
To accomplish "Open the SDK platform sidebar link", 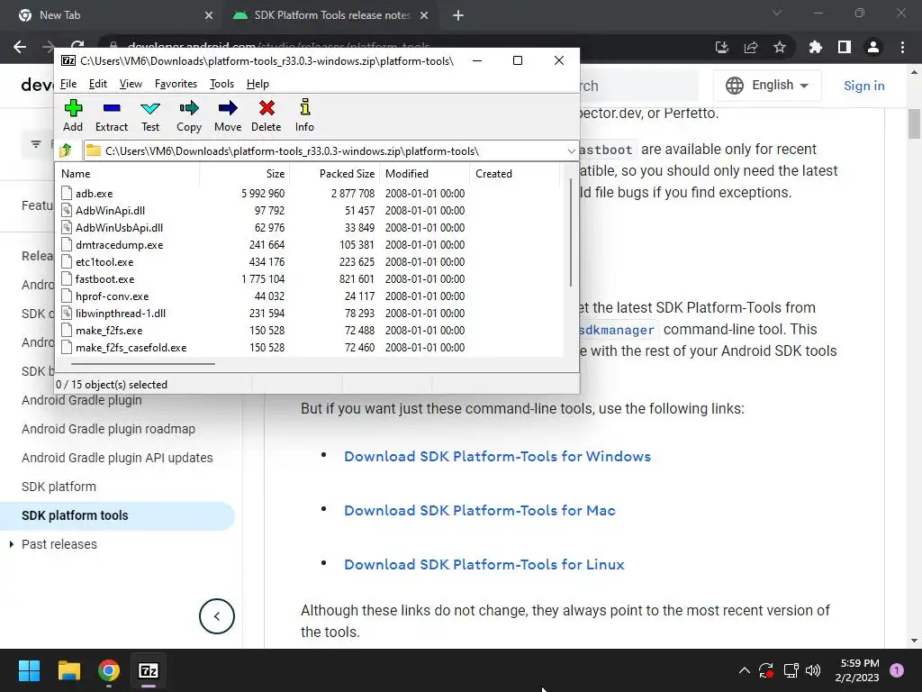I will [59, 487].
